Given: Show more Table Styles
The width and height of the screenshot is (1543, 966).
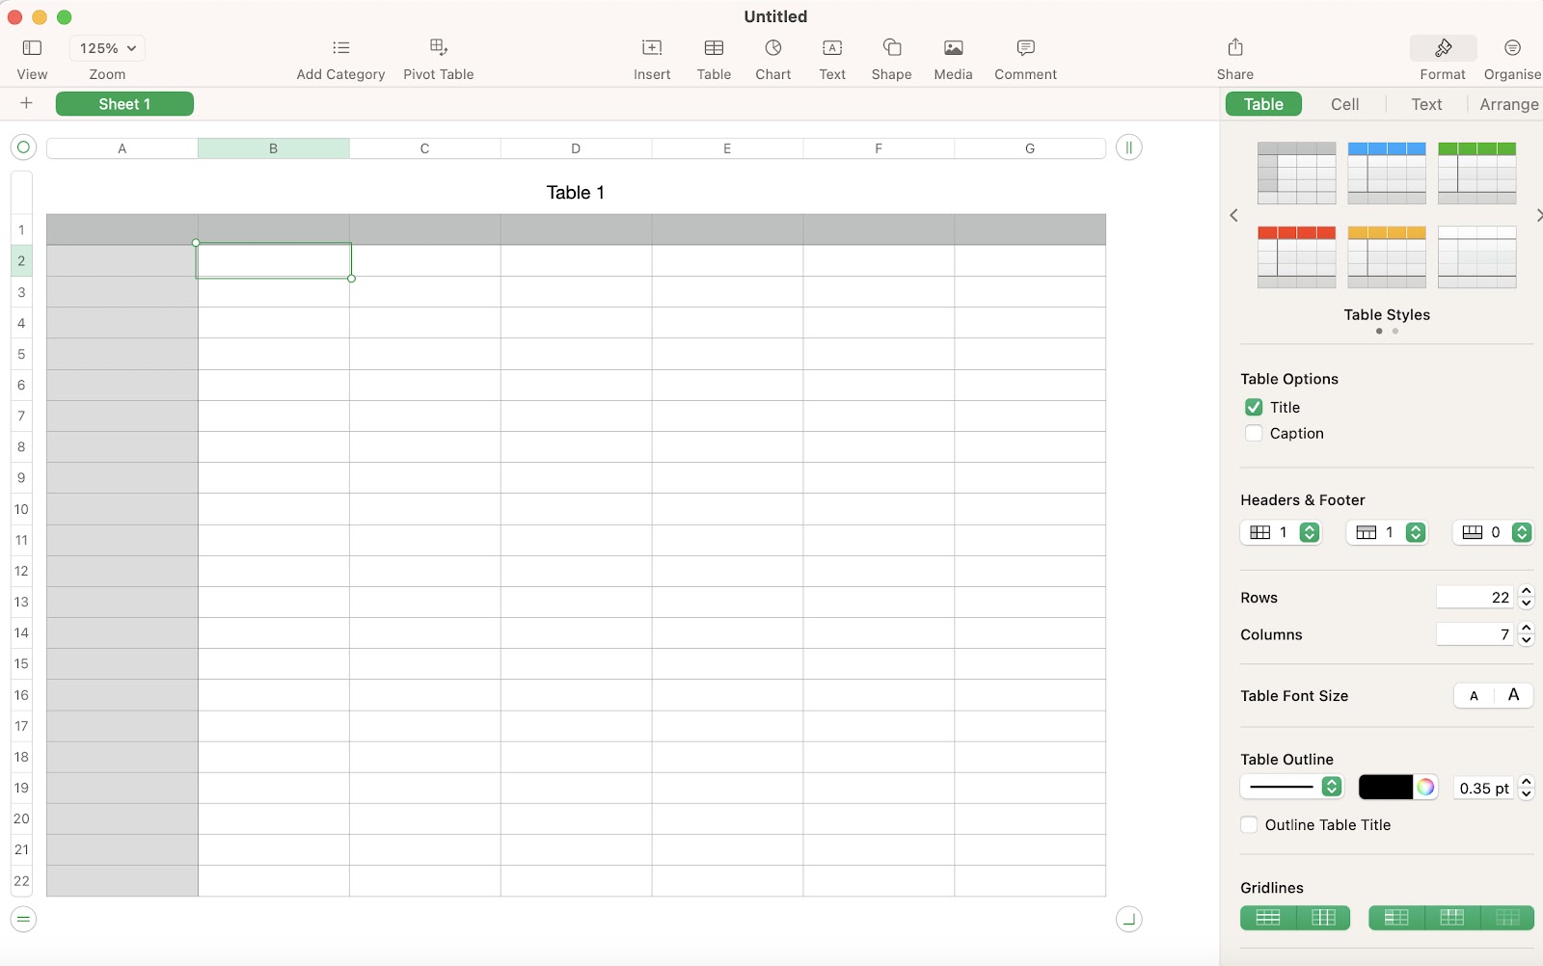Looking at the screenshot, I should point(1539,215).
